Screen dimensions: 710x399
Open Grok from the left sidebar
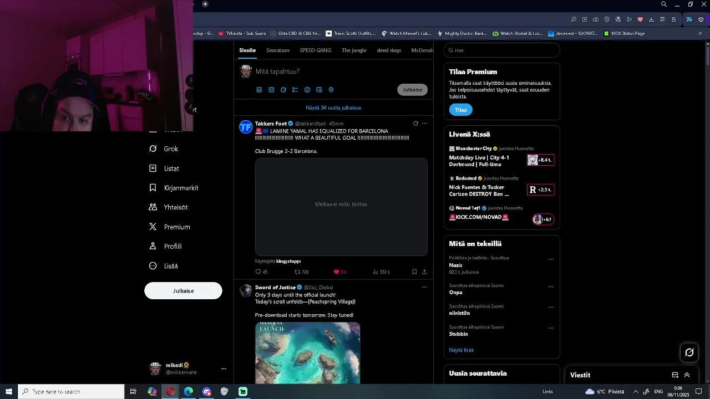164,149
